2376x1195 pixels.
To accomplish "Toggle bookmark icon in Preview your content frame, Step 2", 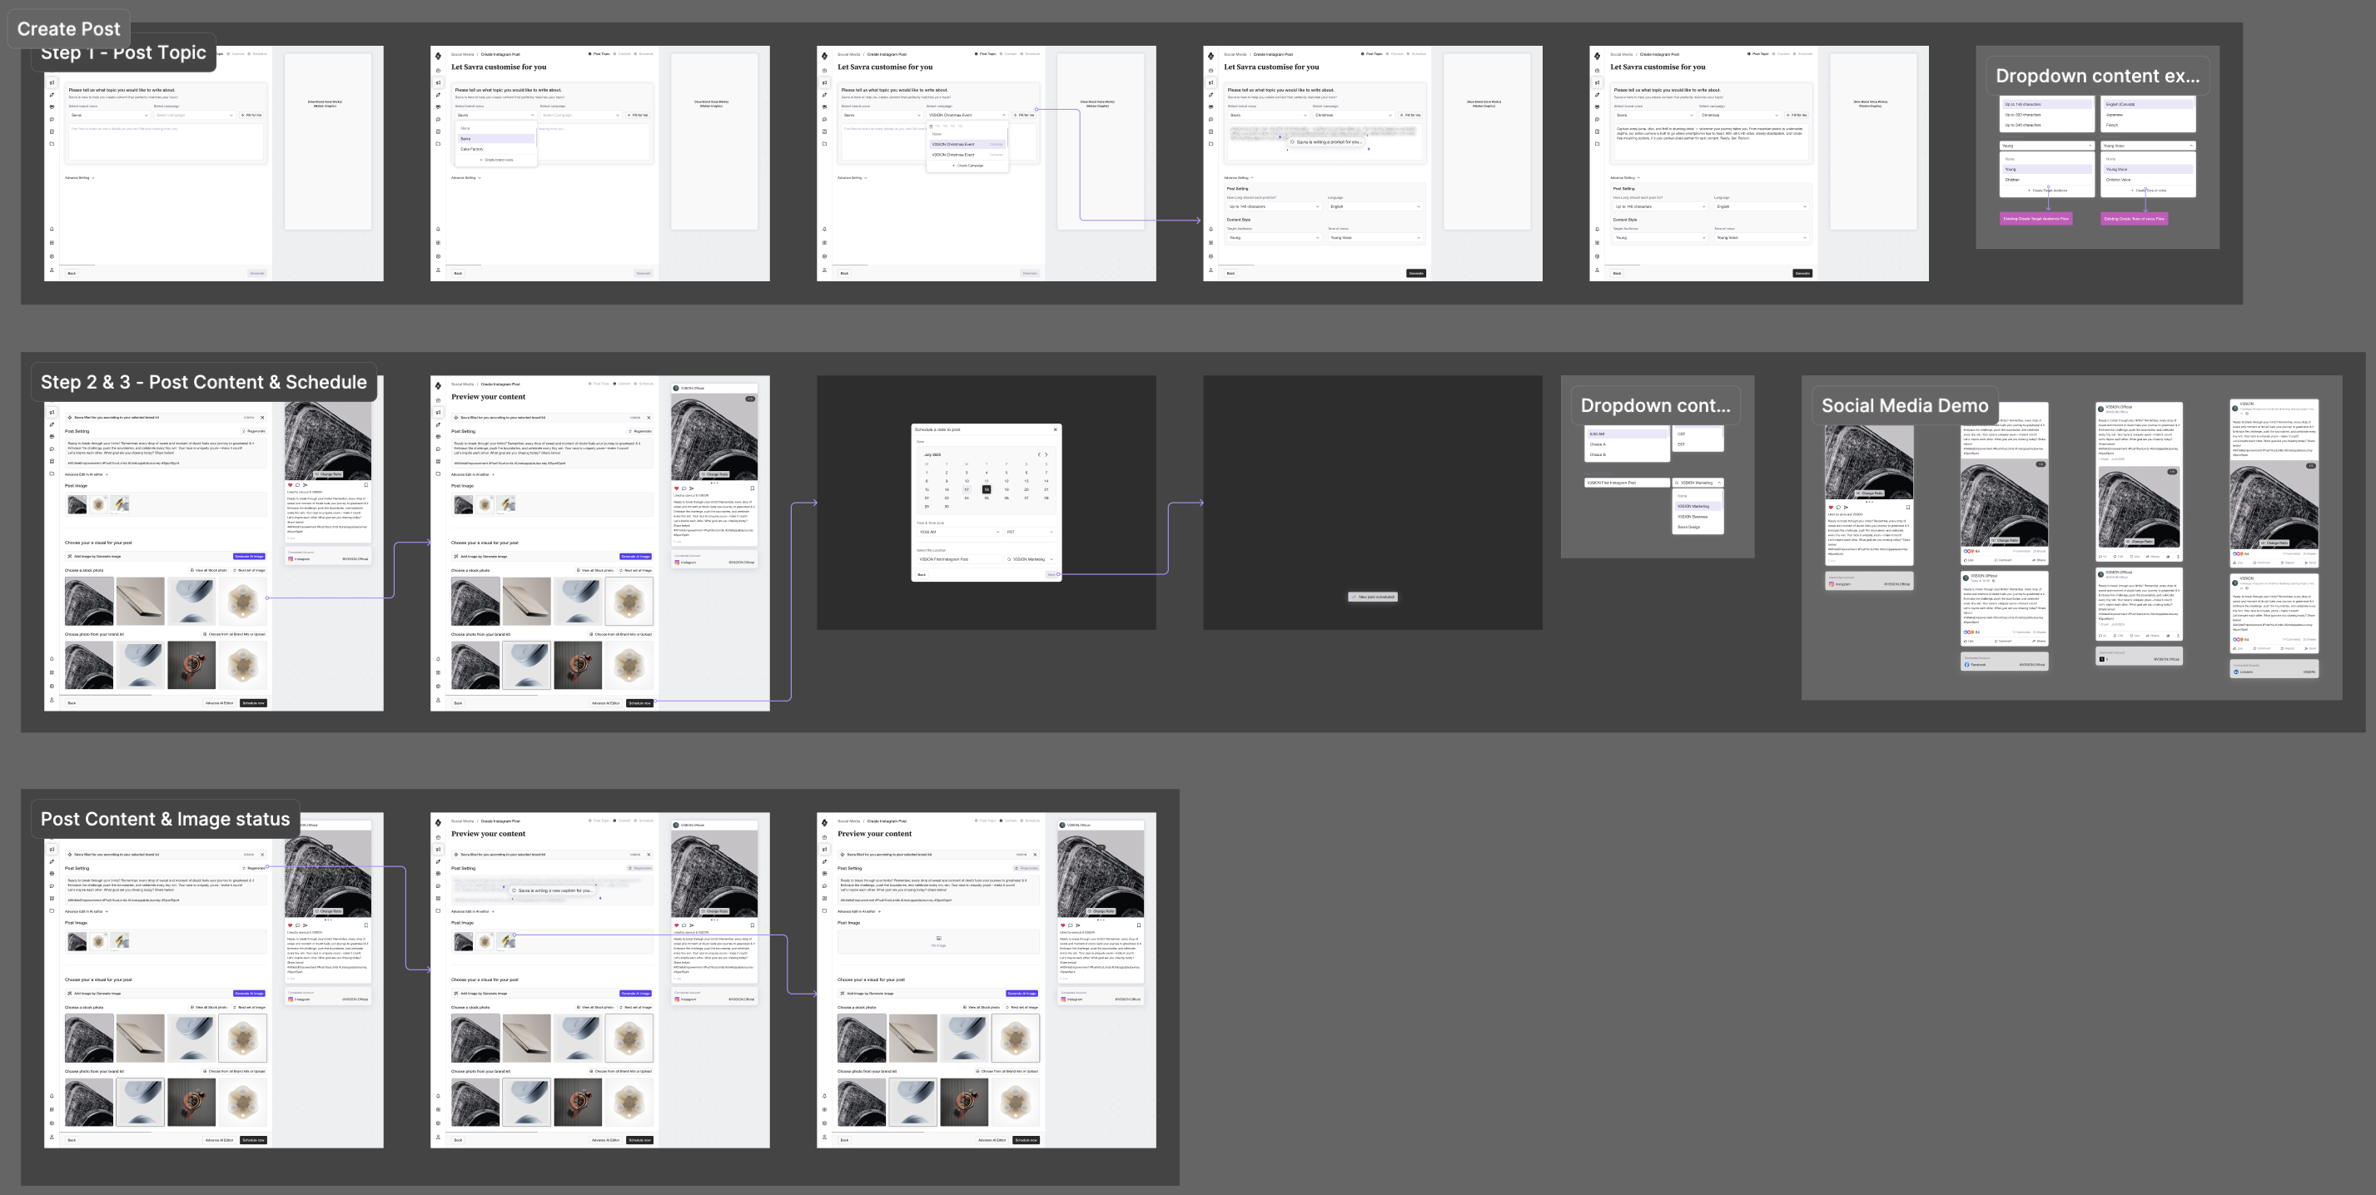I will click(x=753, y=488).
